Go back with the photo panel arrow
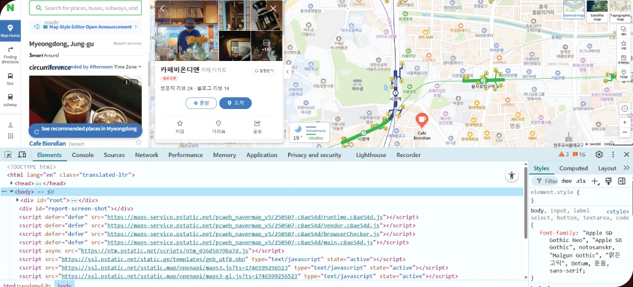The width and height of the screenshot is (633, 287). click(x=163, y=9)
